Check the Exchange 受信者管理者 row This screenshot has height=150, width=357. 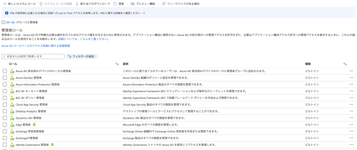click(5, 132)
